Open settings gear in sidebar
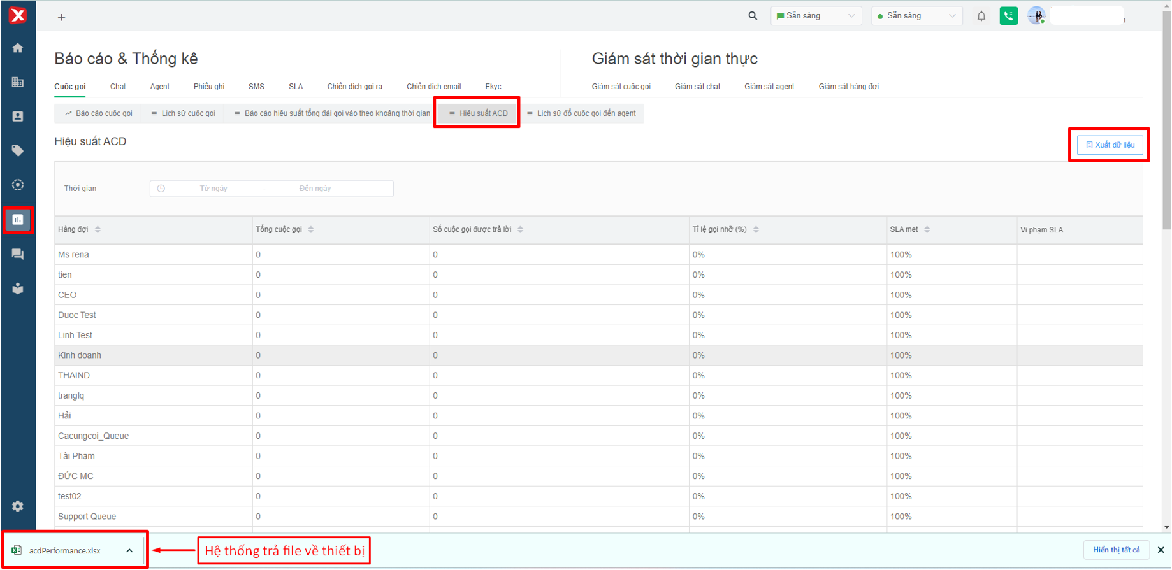Screen dimensions: 1172x570 (x=18, y=506)
